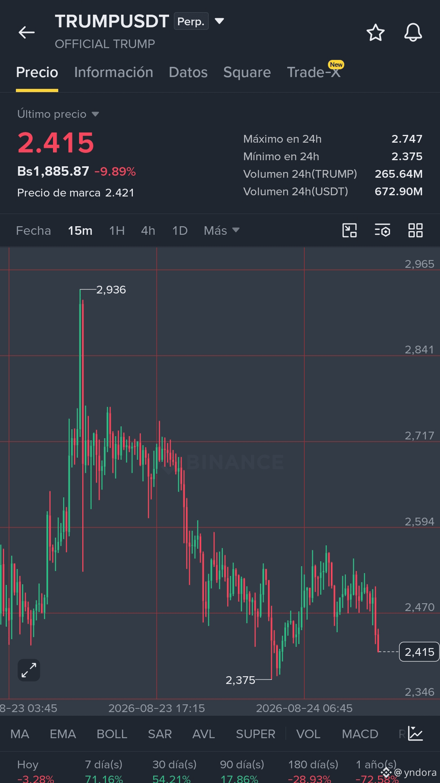Toggle the BOLL indicator
The image size is (440, 783).
coord(112,734)
